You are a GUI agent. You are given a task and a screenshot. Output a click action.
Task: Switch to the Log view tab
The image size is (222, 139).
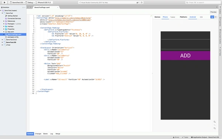point(52,134)
